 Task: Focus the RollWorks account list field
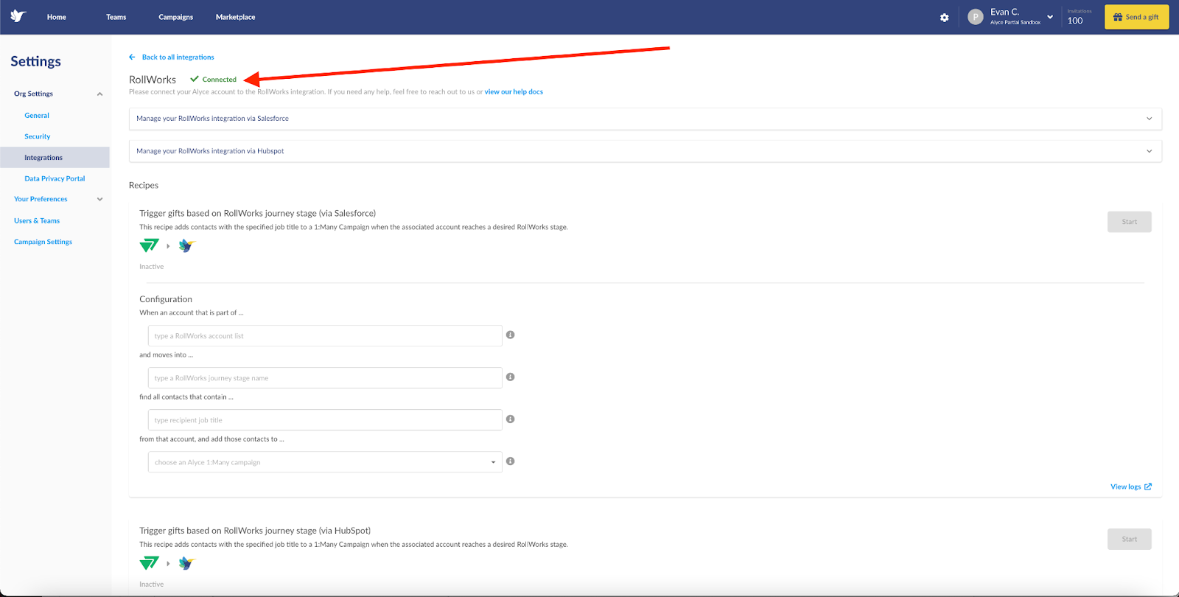click(x=325, y=336)
